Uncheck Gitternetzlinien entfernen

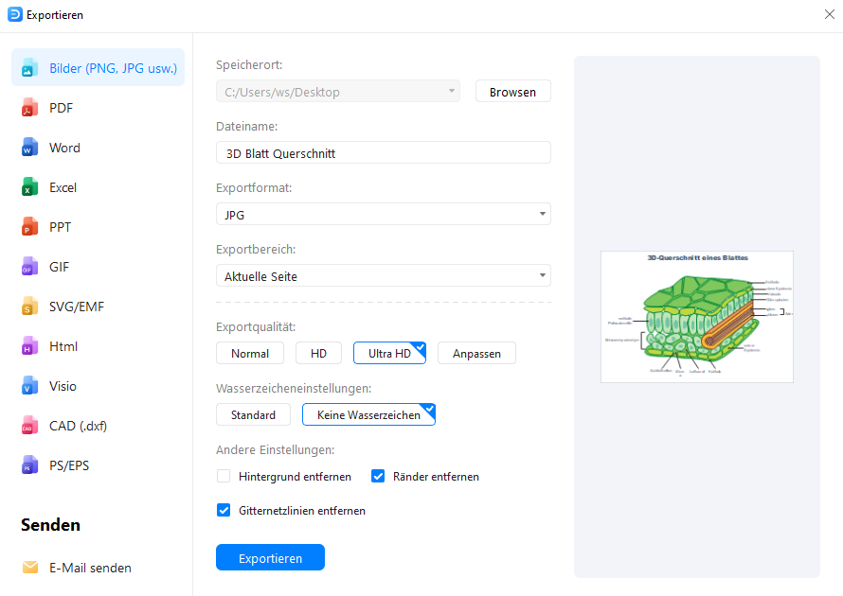pos(224,510)
